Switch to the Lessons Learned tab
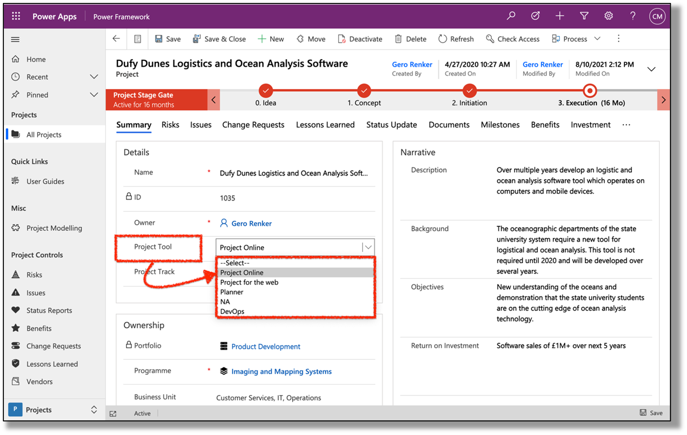This screenshot has height=435, width=687. (x=325, y=125)
